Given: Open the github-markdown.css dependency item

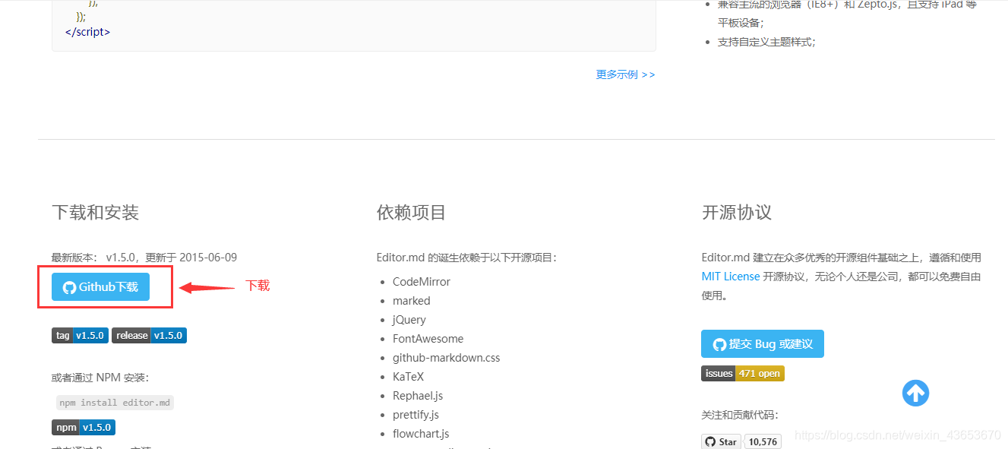Looking at the screenshot, I should 447,358.
